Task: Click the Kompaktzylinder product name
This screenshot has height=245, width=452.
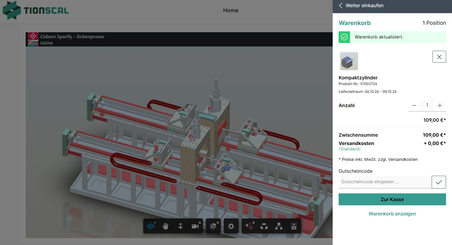Action: point(358,78)
